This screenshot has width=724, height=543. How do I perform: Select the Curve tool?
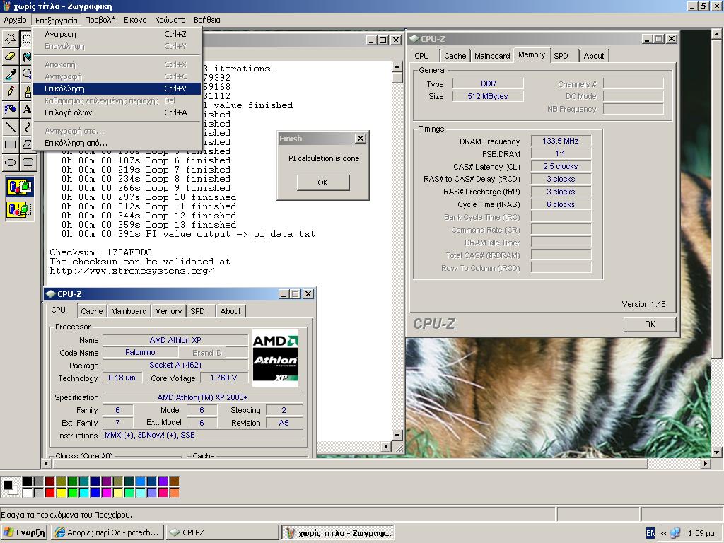point(28,127)
